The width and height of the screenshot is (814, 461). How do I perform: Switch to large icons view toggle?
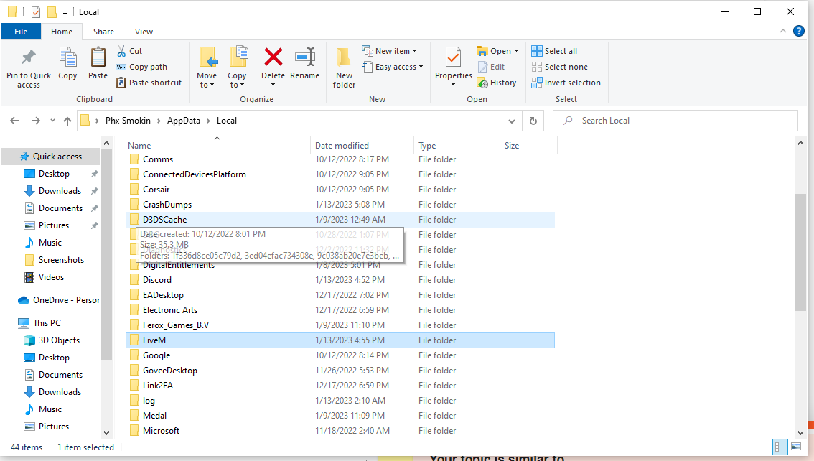coord(796,447)
